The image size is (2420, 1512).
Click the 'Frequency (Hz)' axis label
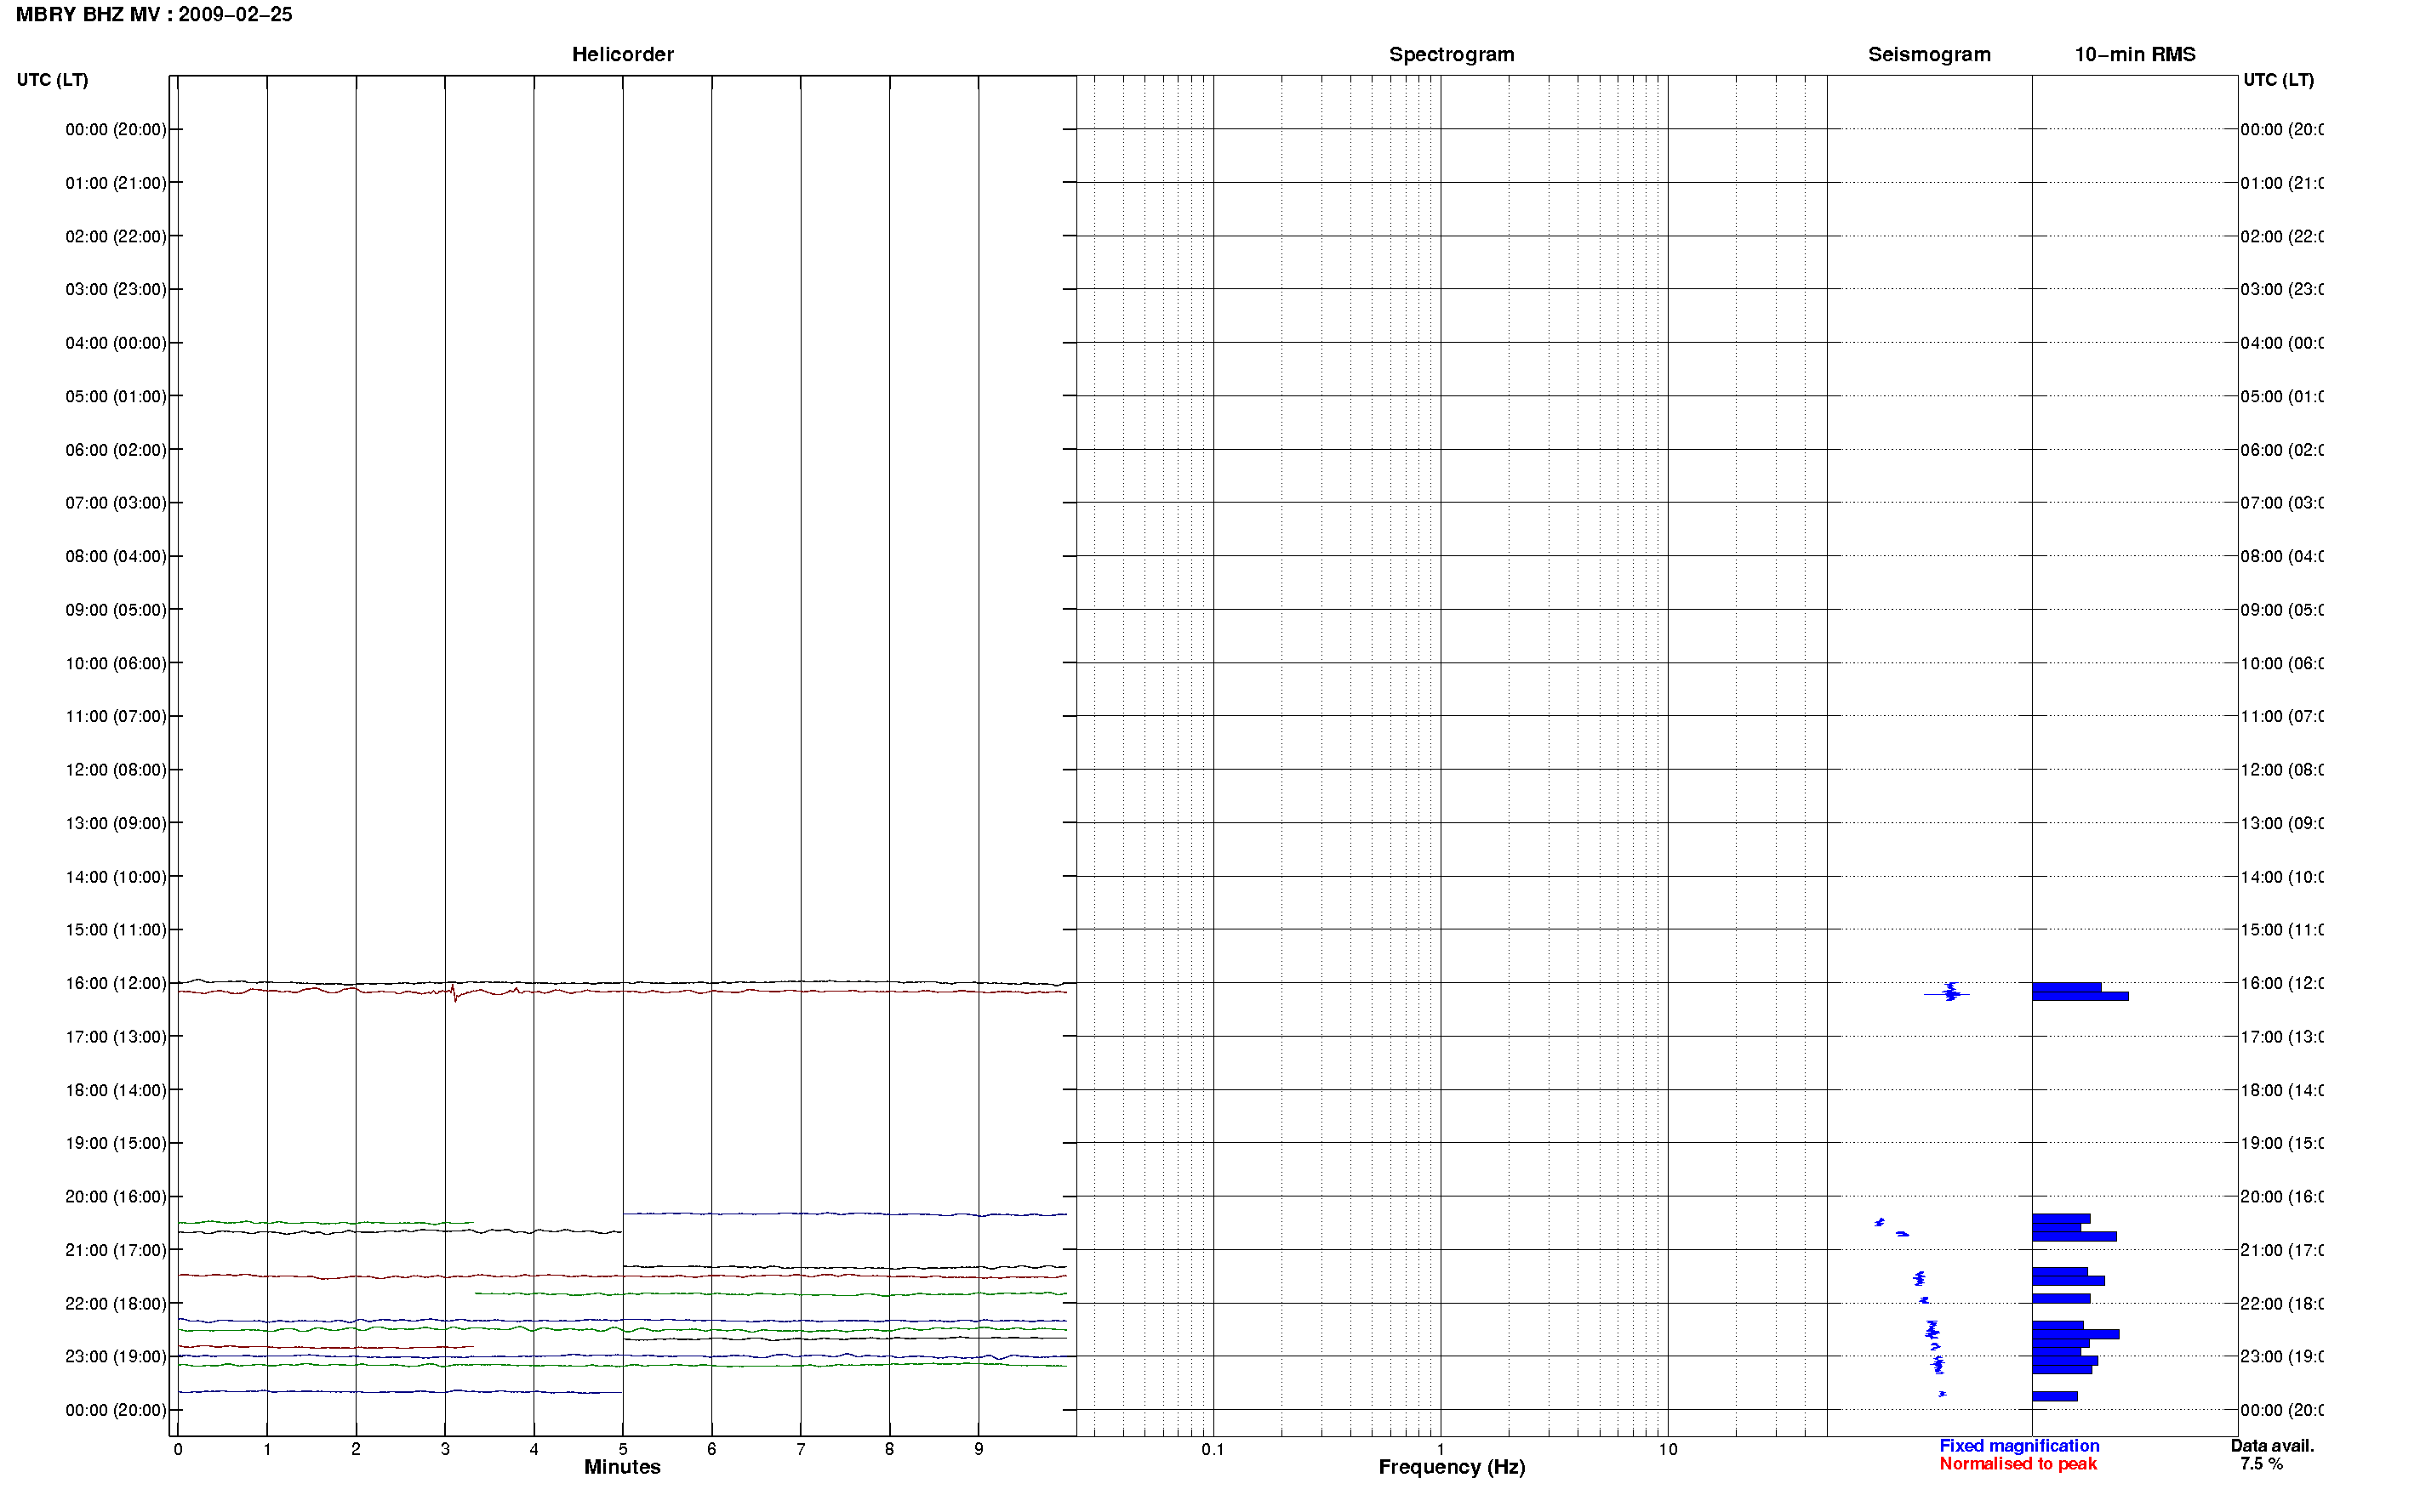click(1452, 1467)
